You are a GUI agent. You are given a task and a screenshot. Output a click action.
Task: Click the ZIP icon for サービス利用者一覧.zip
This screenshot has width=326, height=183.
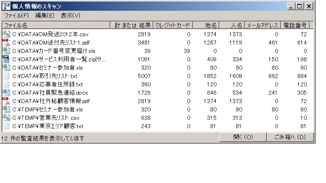tap(6, 59)
